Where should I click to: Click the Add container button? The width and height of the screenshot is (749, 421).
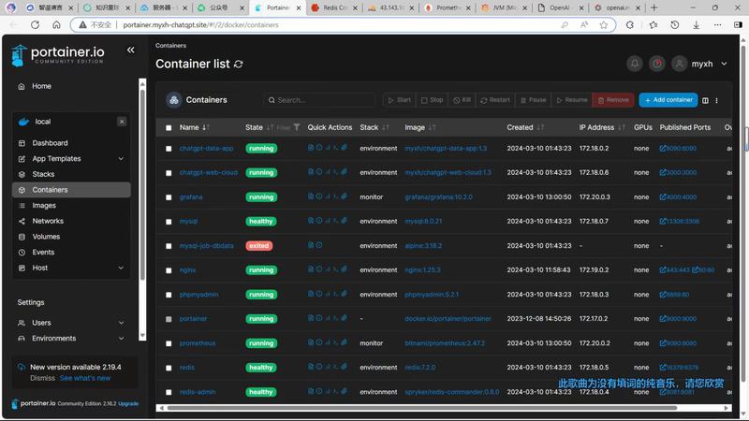click(x=668, y=100)
